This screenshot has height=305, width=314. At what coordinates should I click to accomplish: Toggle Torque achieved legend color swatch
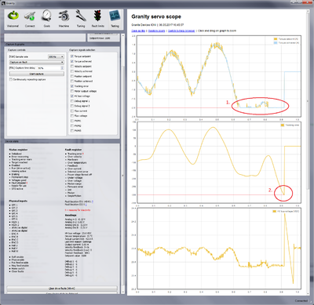tap(276, 42)
